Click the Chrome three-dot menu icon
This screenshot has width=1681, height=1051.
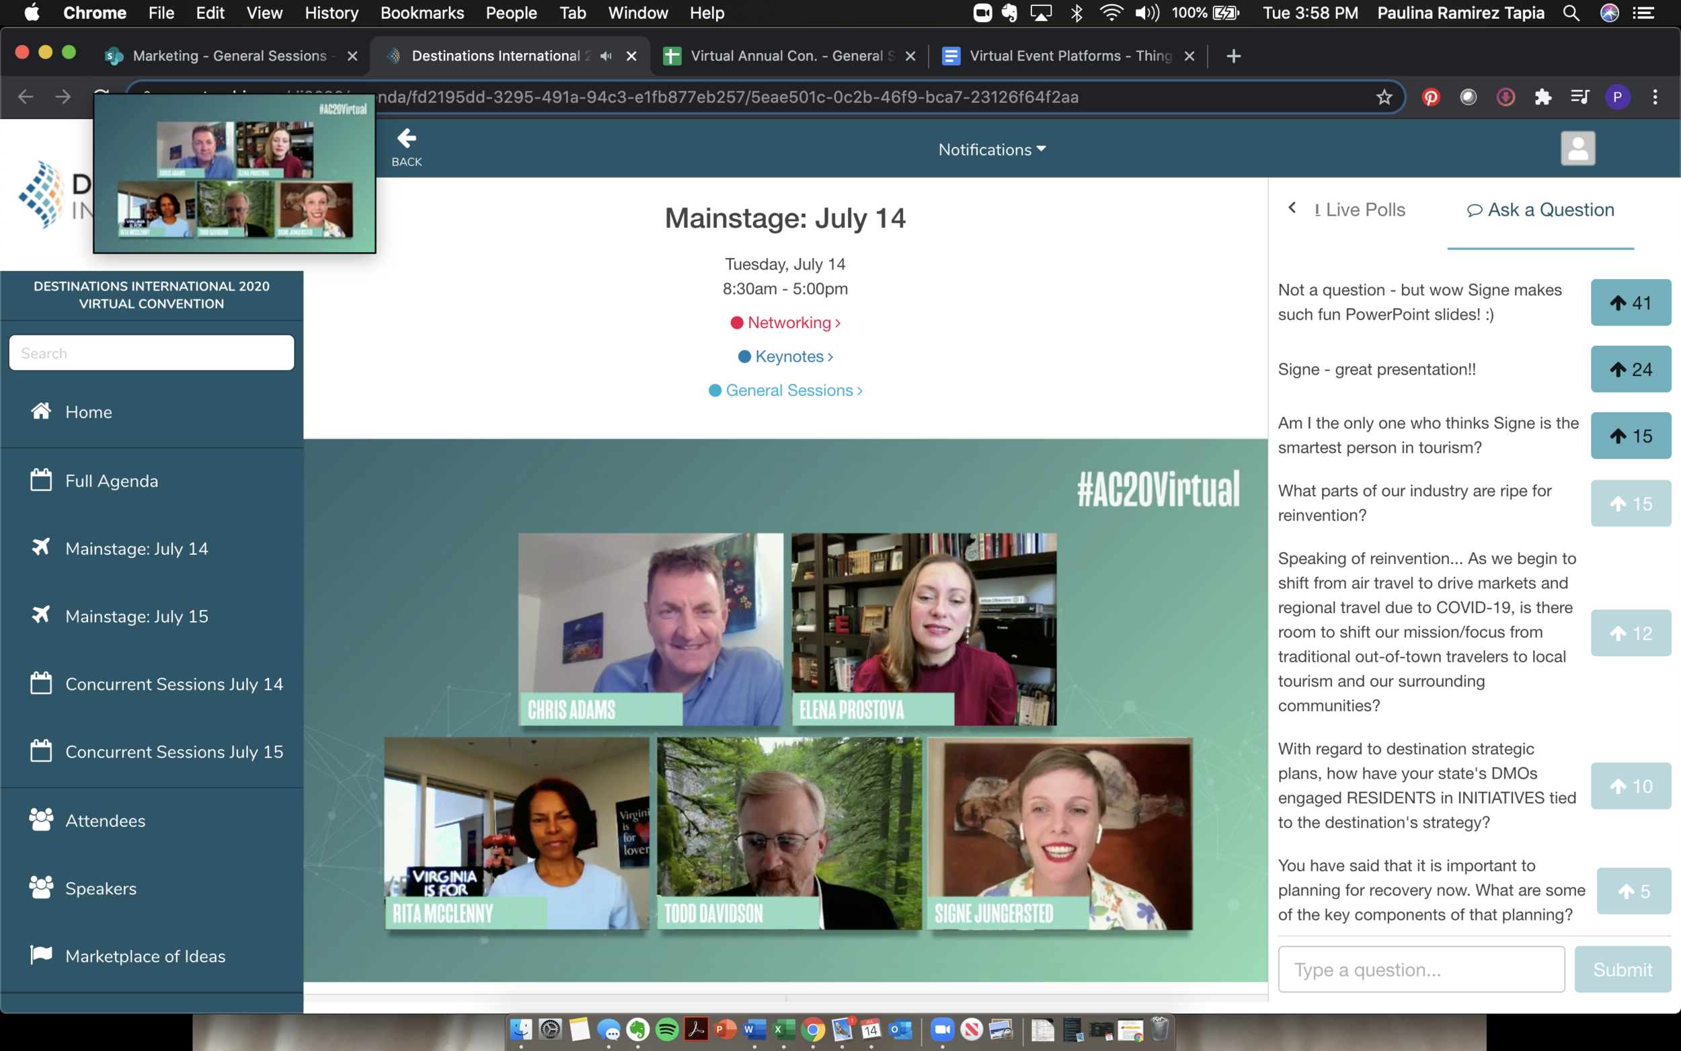click(1655, 97)
